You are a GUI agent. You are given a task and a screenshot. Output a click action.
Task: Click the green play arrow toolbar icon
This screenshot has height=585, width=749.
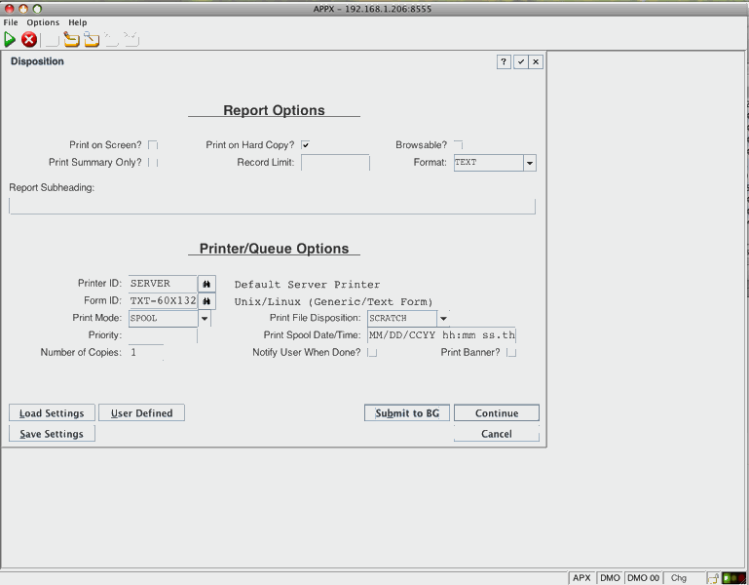point(10,40)
